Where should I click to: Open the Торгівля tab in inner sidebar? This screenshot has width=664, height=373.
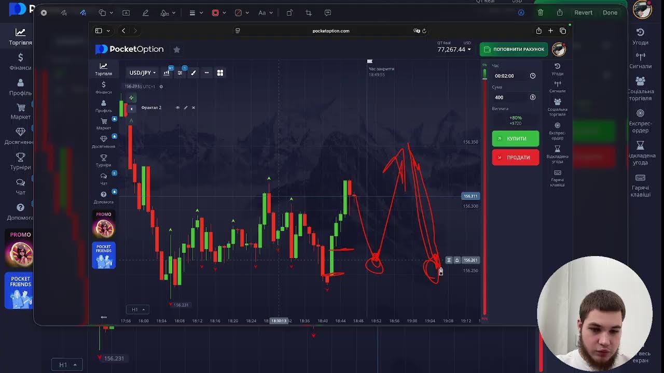[x=103, y=69]
